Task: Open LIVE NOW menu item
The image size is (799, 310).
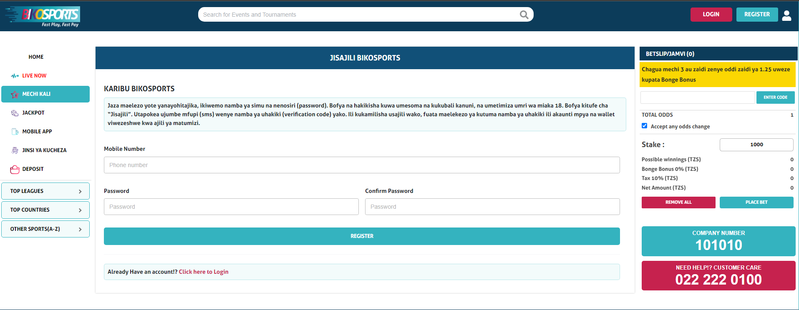Action: tap(34, 76)
